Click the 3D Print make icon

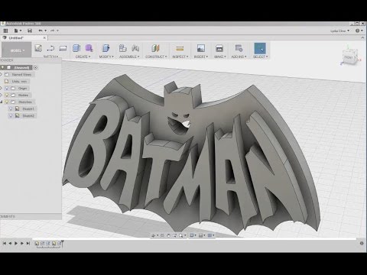tap(219, 48)
